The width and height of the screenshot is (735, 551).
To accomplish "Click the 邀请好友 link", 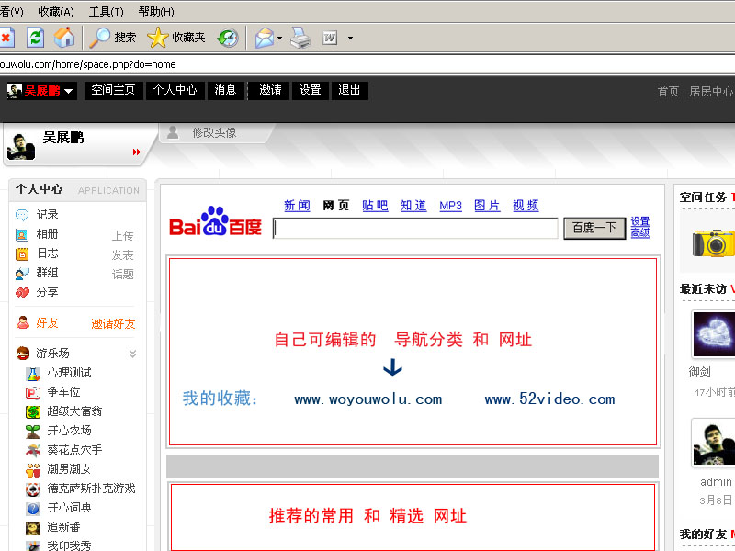I will (113, 324).
